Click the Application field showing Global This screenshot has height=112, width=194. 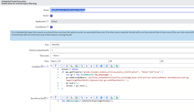point(122,21)
